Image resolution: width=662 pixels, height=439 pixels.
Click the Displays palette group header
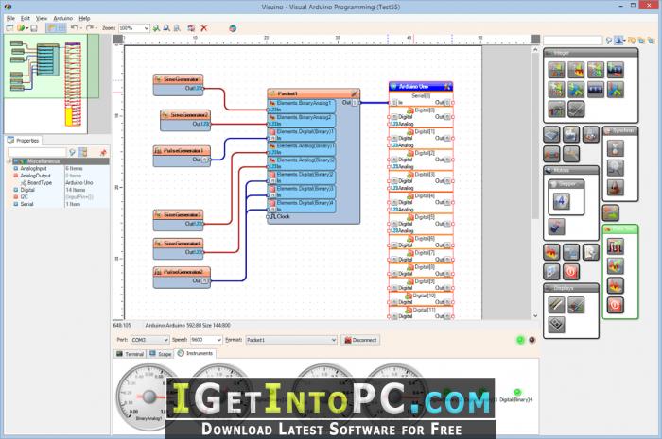571,288
